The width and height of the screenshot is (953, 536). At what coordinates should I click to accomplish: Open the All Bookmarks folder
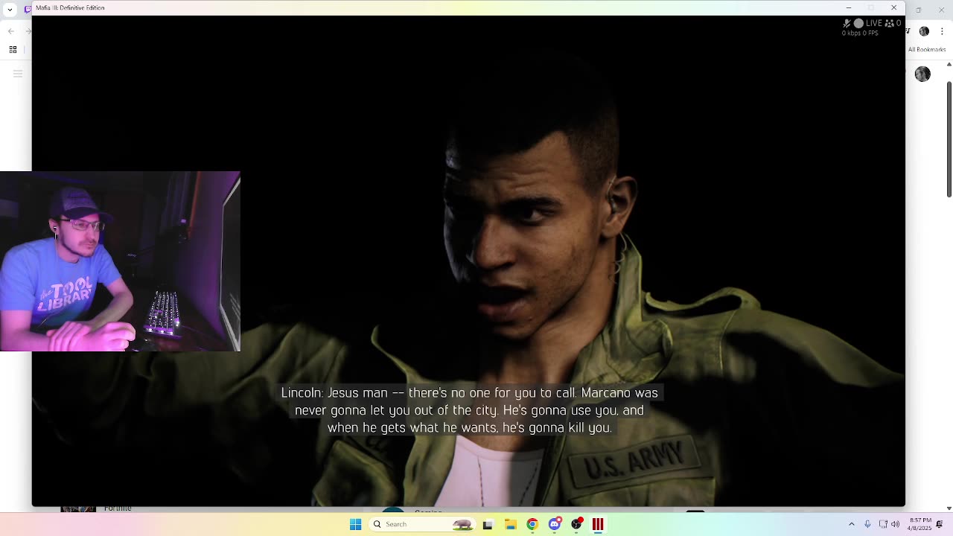tap(926, 50)
